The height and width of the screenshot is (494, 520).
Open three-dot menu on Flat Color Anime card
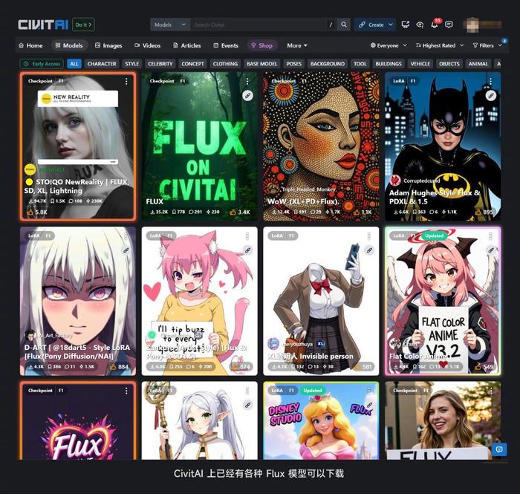click(x=491, y=235)
